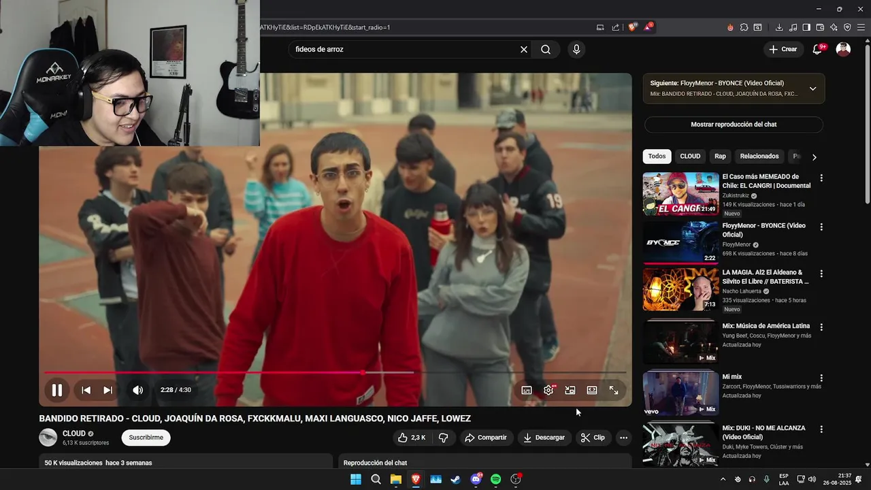Screen dimensions: 871x490
Task: Open Brave Wallet icon
Action: coord(820,27)
